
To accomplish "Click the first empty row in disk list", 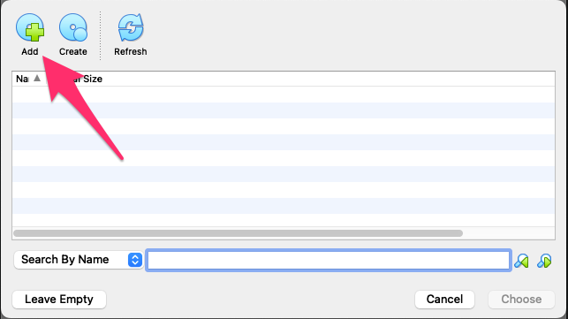I will [284, 95].
